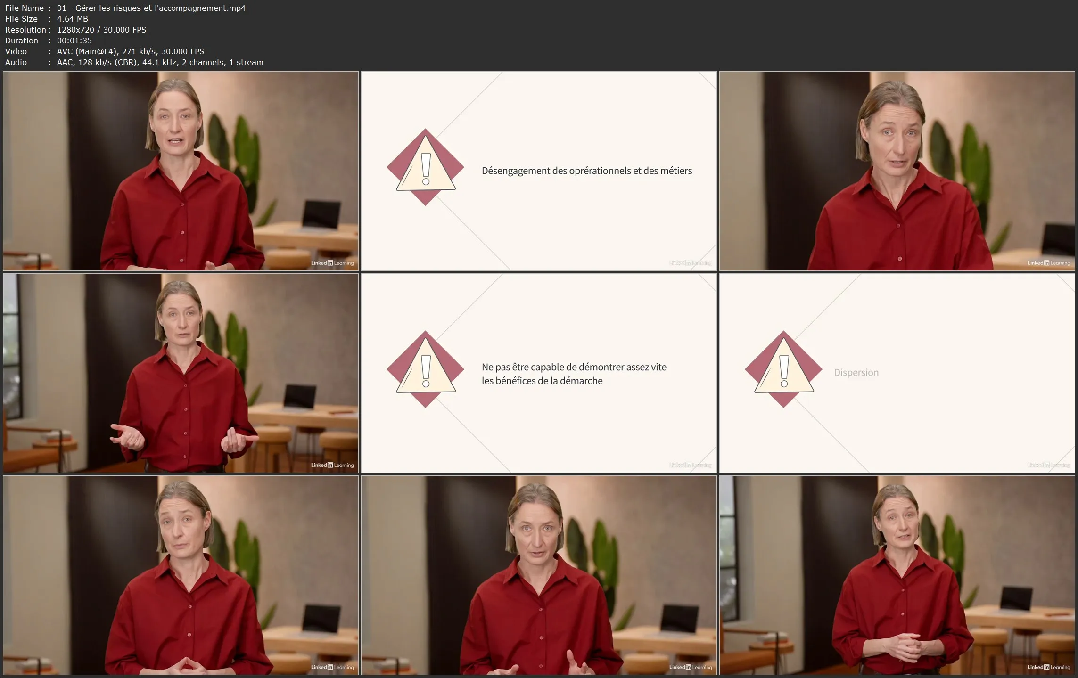Select the text 'Désengagement des opérationnels et des métiers'
1078x678 pixels.
click(x=586, y=171)
